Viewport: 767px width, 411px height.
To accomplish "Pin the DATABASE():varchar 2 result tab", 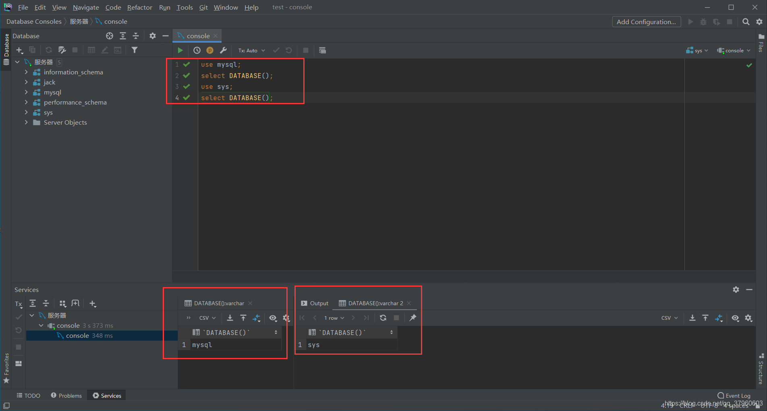I will pos(412,318).
